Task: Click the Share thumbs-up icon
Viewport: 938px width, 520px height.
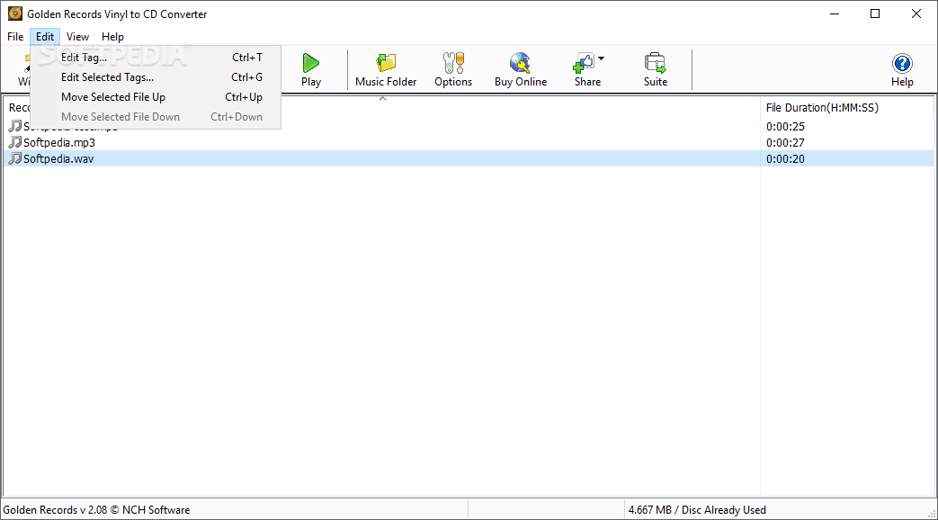Action: 584,63
